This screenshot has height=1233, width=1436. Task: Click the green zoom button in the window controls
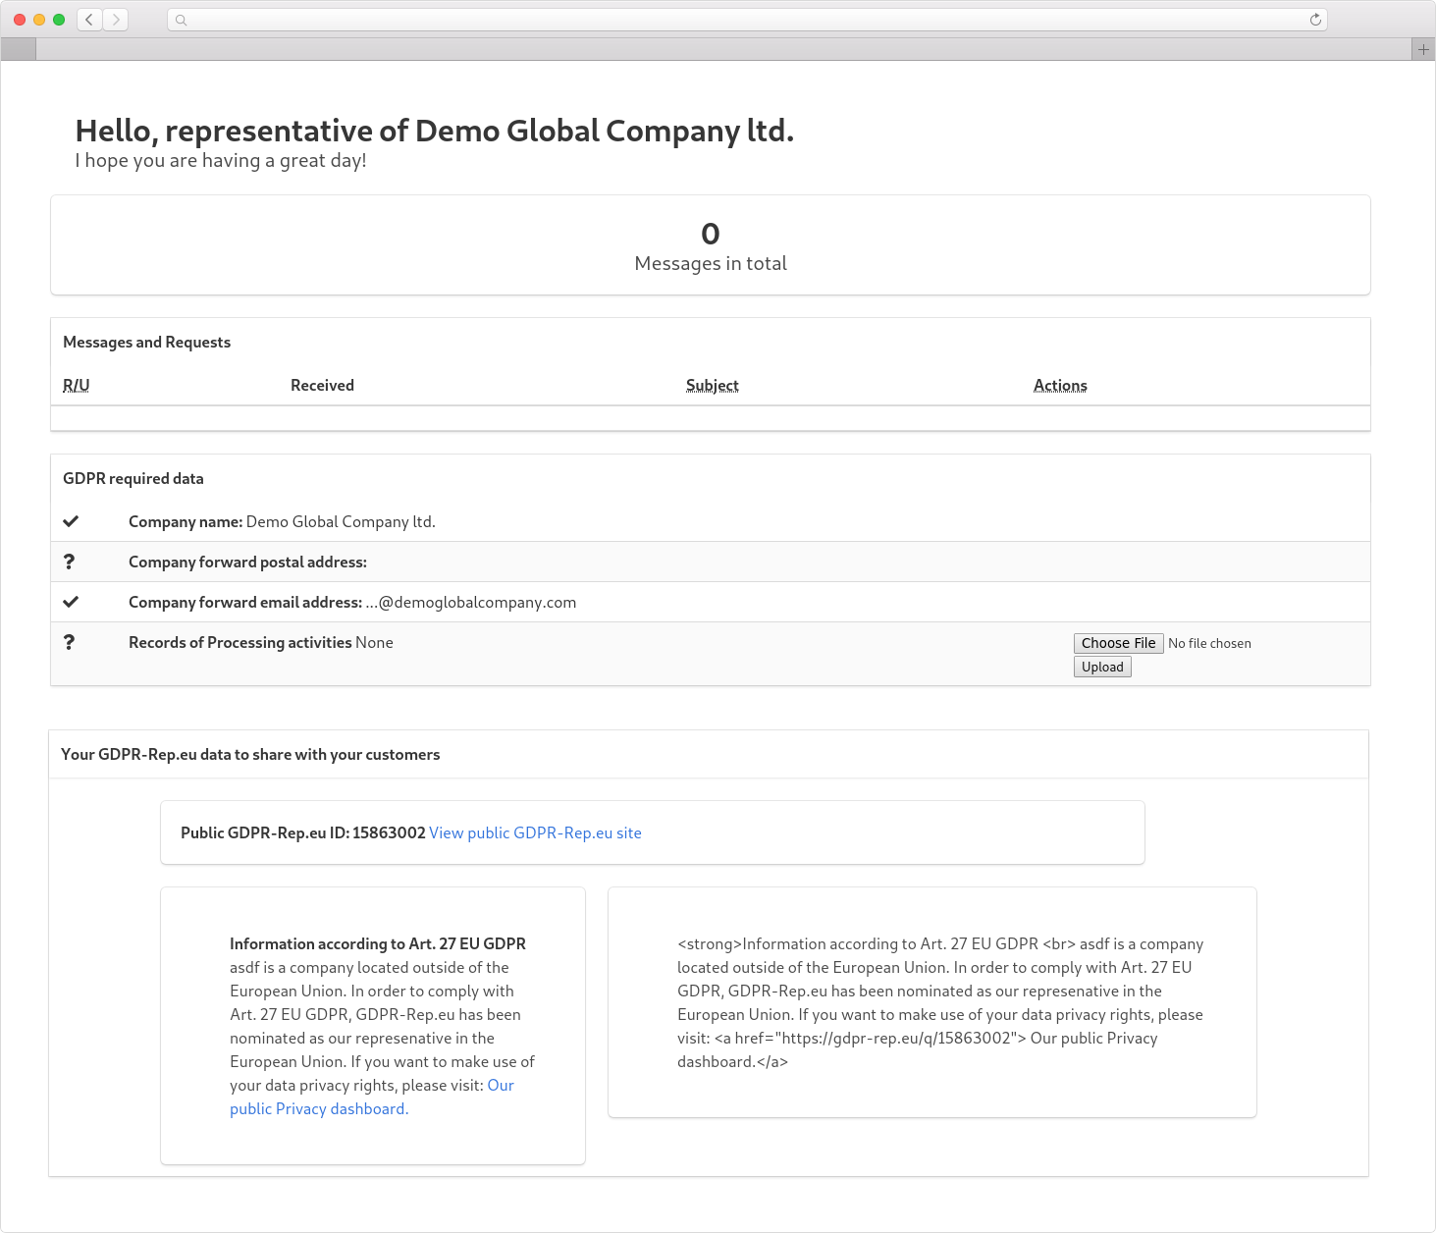(x=60, y=18)
